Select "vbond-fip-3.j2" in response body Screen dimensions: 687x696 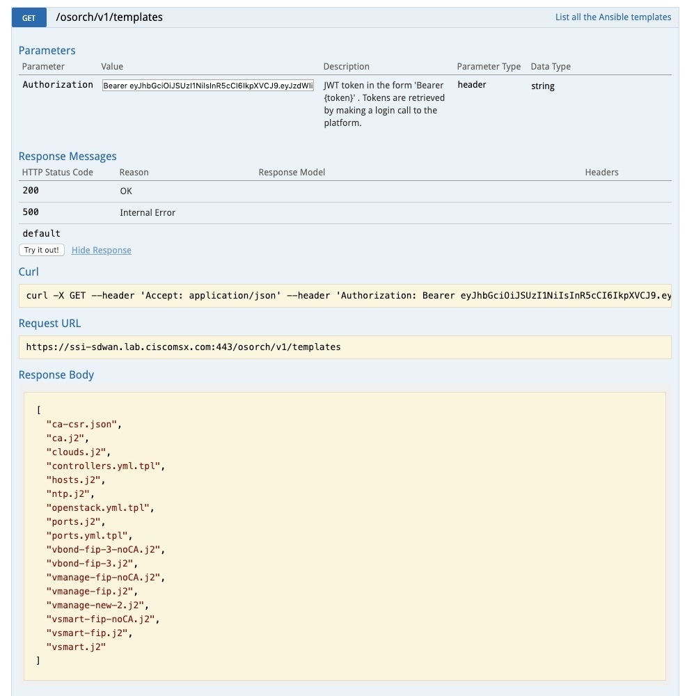coord(90,563)
